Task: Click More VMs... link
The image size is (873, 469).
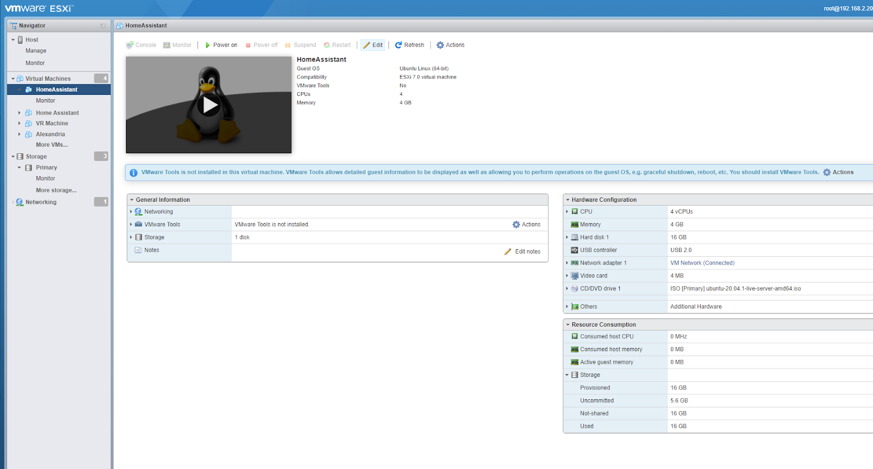Action: (52, 145)
